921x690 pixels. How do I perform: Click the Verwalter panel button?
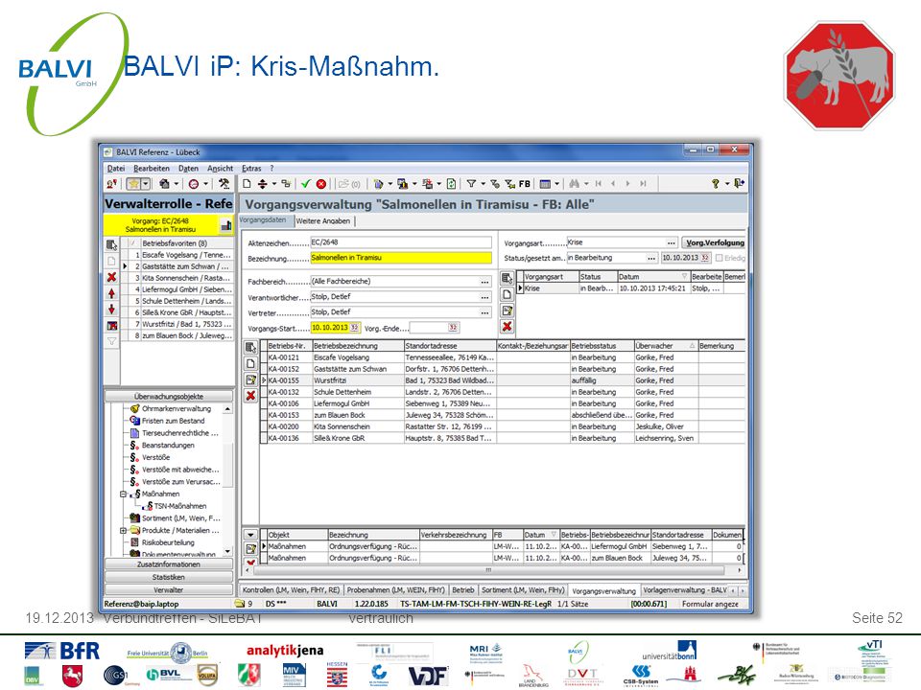point(169,590)
